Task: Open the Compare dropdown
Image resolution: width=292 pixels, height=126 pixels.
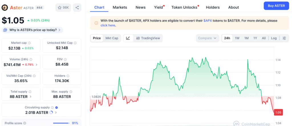Action: (x=207, y=38)
